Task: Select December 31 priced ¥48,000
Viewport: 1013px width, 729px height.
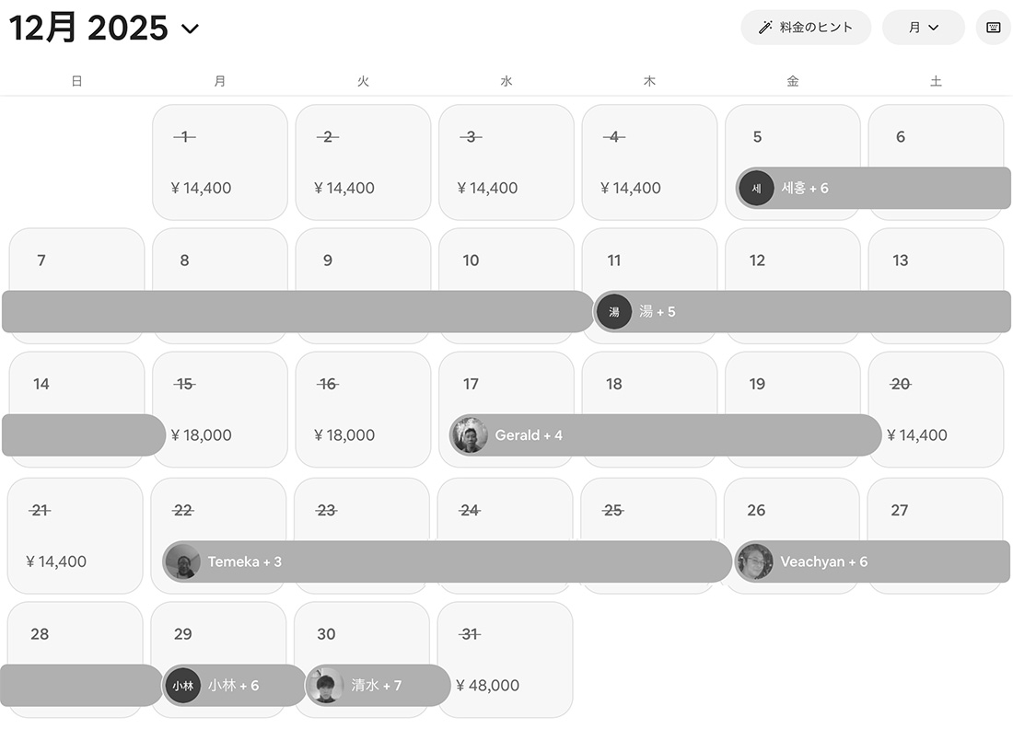Action: pos(505,659)
